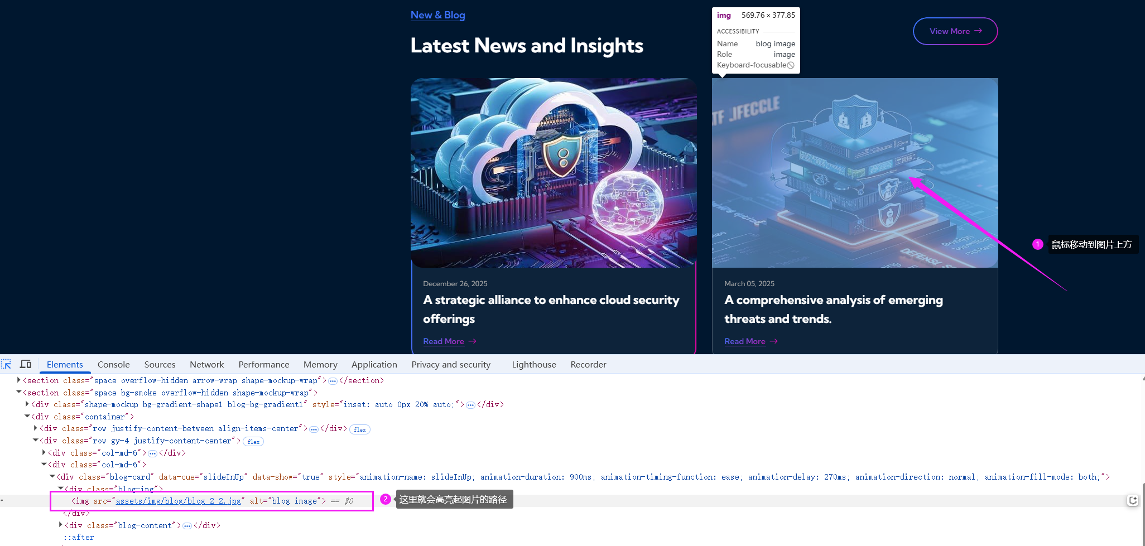The height and width of the screenshot is (546, 1145).
Task: Click the AI assistance icon on selected row
Action: pyautogui.click(x=1132, y=500)
